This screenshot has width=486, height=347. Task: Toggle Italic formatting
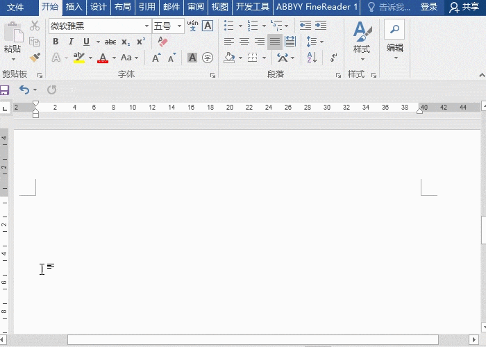[71, 42]
